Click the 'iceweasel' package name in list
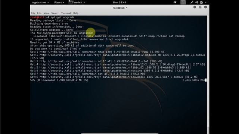The image size is (239, 134). pyautogui.click(x=40, y=36)
